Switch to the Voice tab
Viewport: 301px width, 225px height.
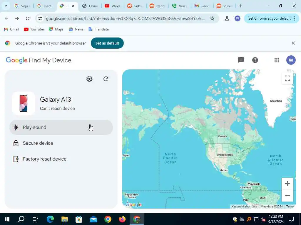pos(180,6)
